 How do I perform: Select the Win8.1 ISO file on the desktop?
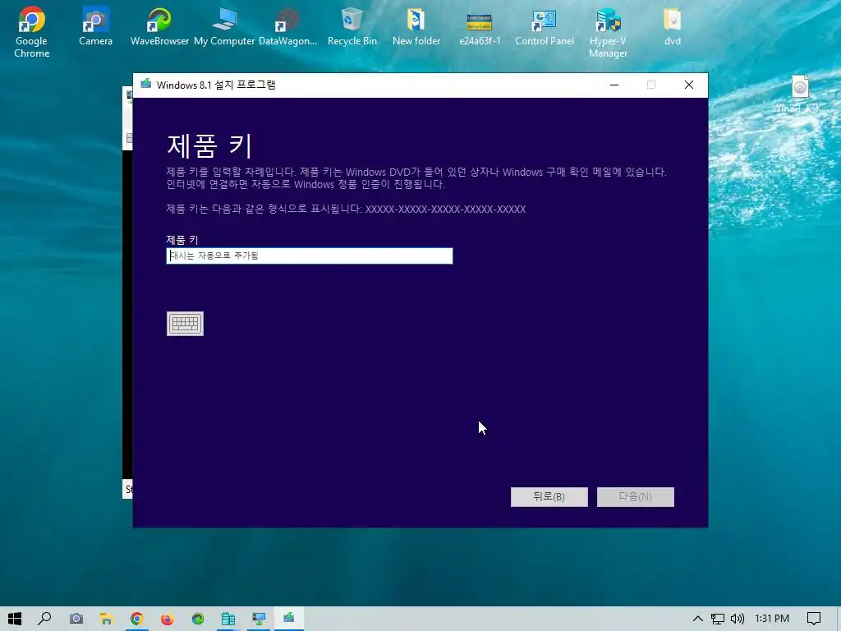click(800, 94)
